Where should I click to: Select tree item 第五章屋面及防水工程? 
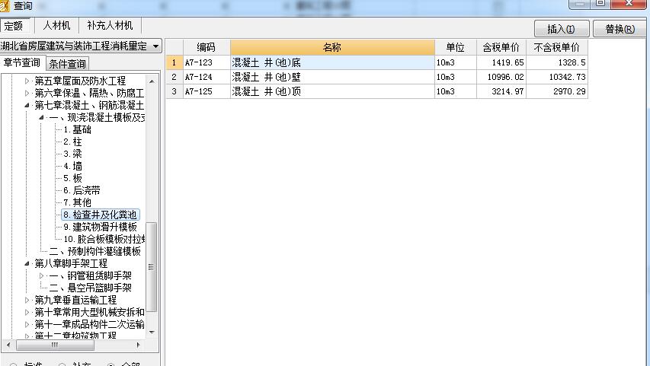(80, 81)
